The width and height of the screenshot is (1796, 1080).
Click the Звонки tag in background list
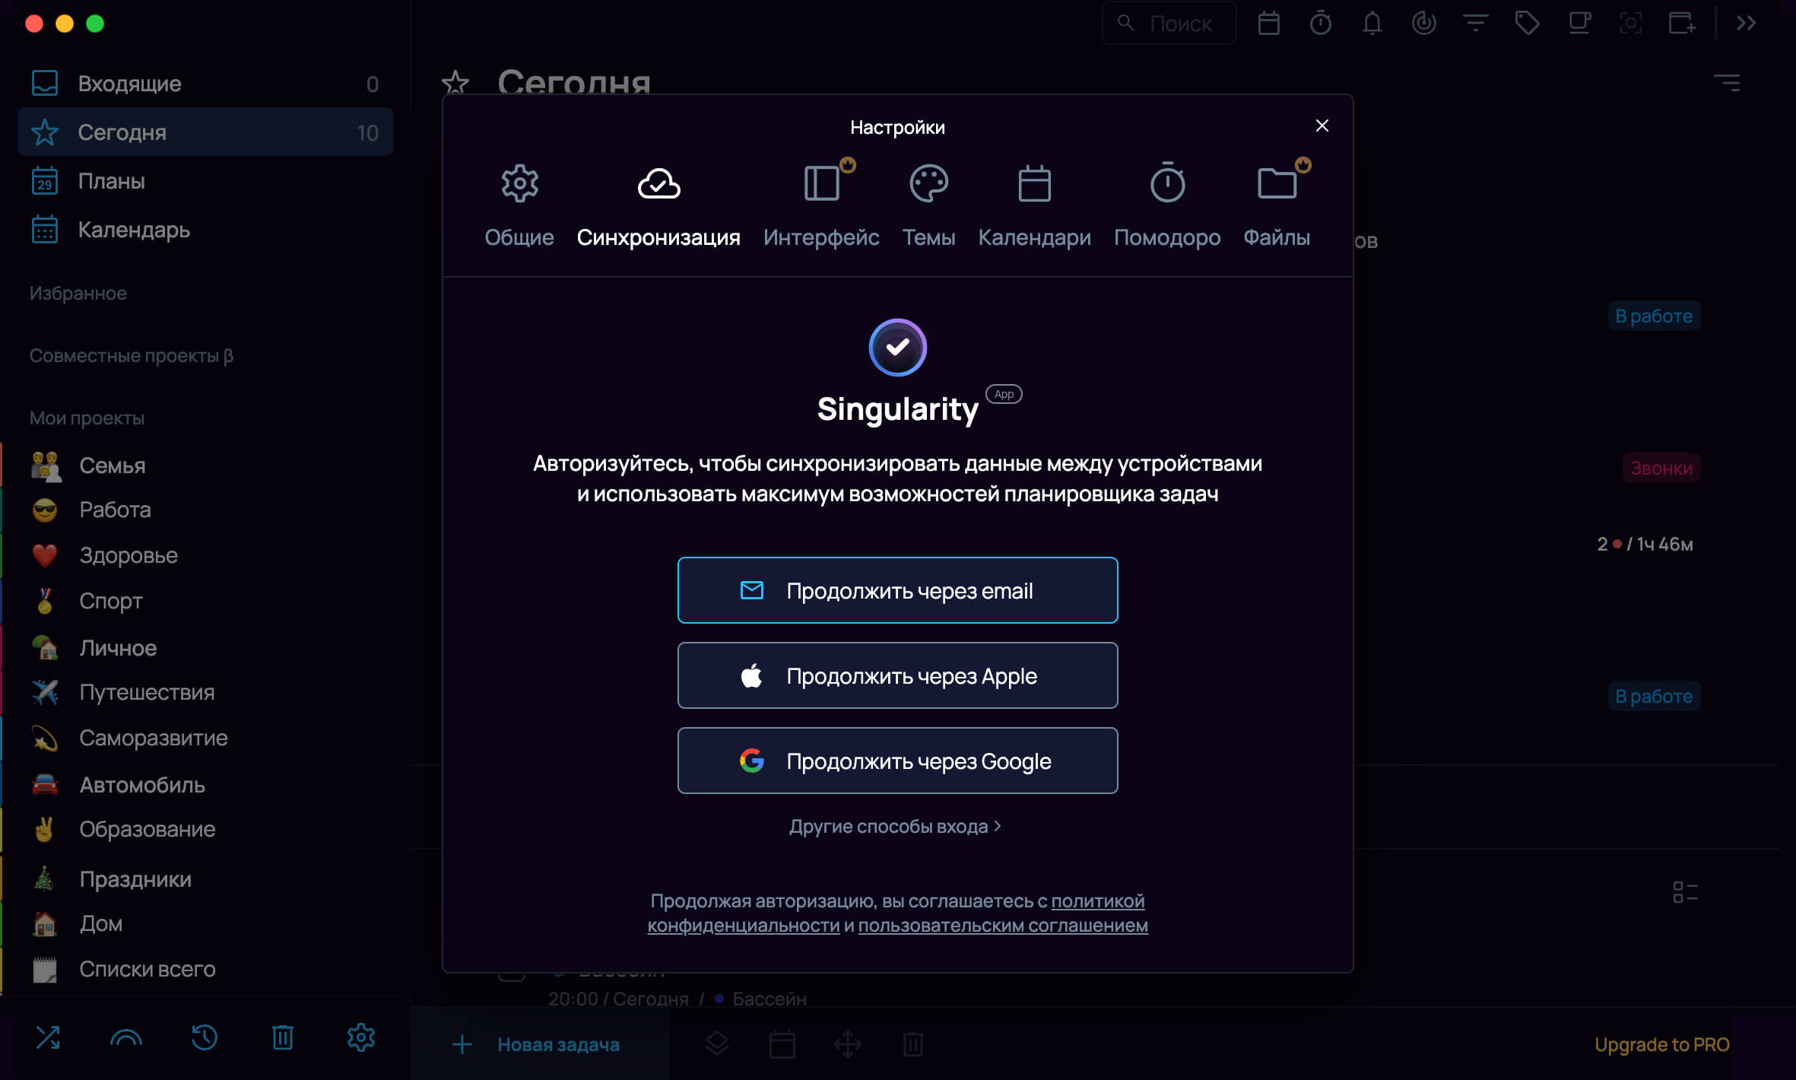[1661, 468]
